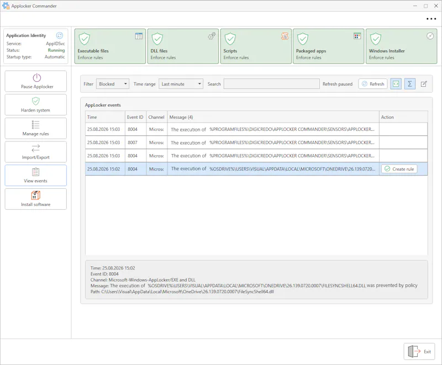Open the Filter Blocked dropdown
The width and height of the screenshot is (442, 365).
click(x=113, y=84)
